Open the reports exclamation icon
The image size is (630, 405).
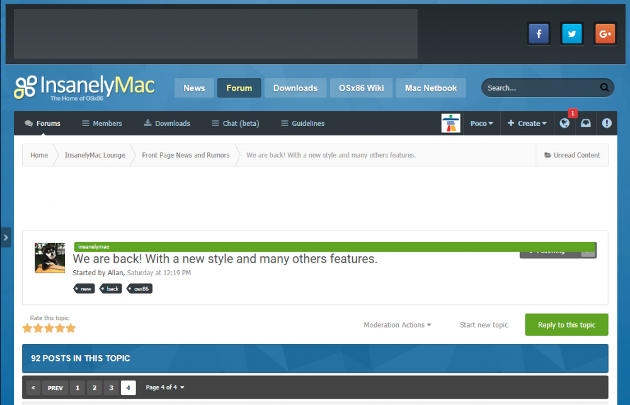(607, 123)
